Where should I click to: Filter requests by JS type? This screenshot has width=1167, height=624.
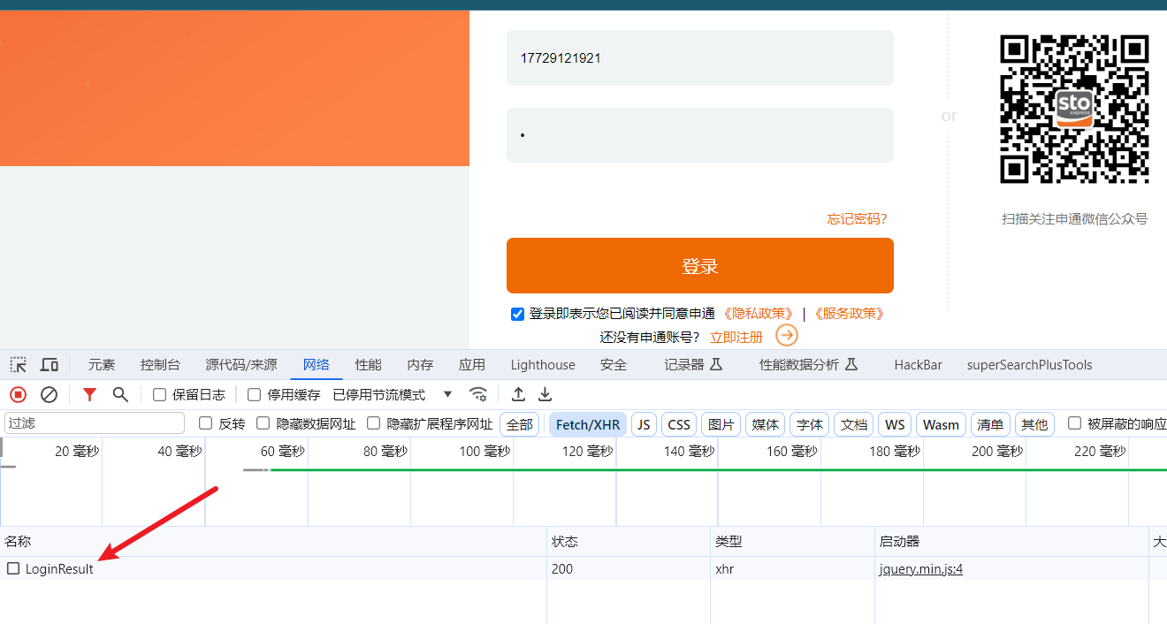pos(644,424)
